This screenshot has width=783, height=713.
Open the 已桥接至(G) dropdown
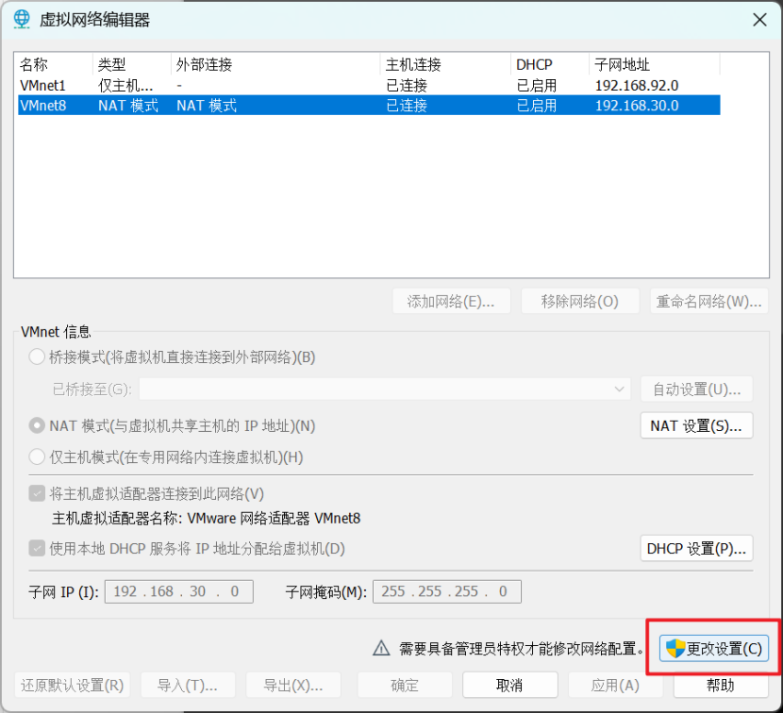[385, 389]
